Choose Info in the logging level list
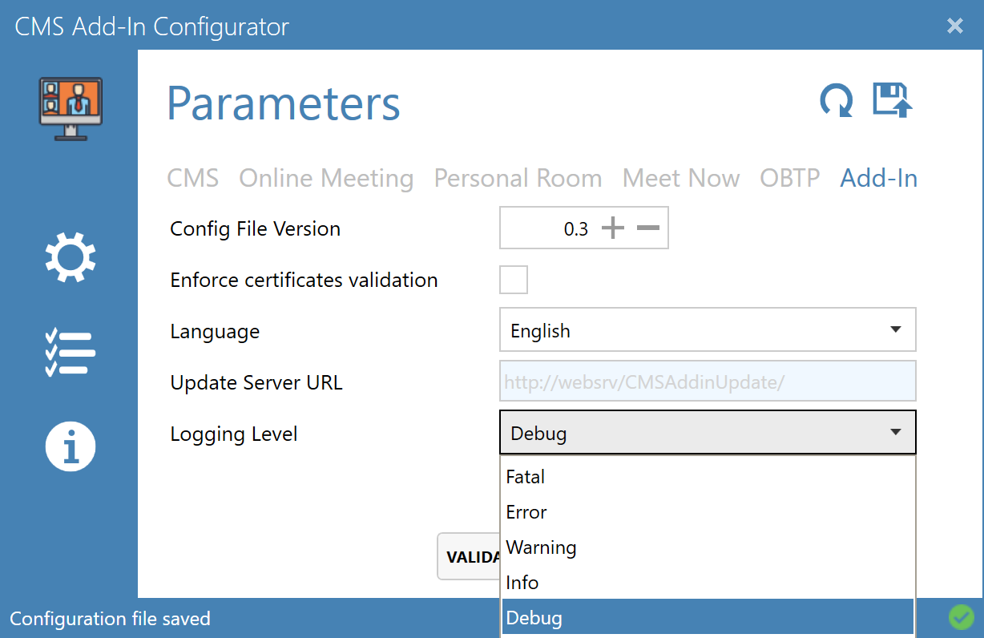 pyautogui.click(x=708, y=583)
